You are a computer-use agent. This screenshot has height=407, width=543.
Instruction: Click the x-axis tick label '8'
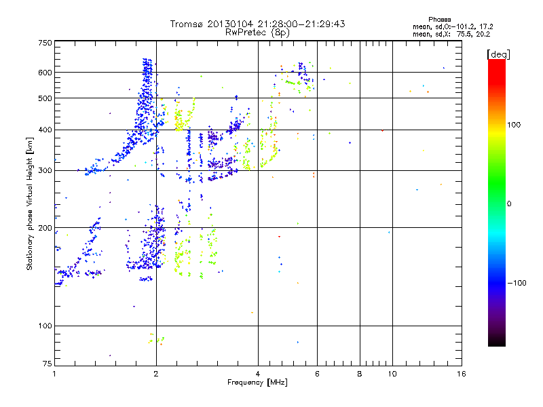(360, 374)
